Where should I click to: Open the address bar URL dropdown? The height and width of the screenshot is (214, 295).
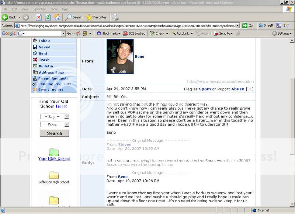tap(238, 26)
